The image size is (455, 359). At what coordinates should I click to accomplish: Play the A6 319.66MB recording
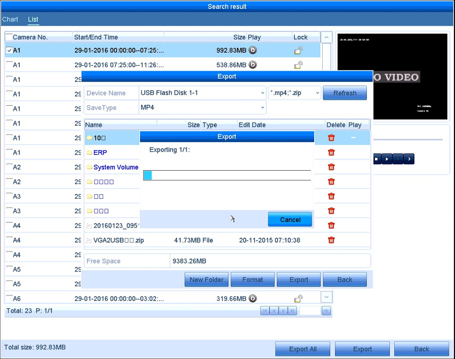[253, 298]
